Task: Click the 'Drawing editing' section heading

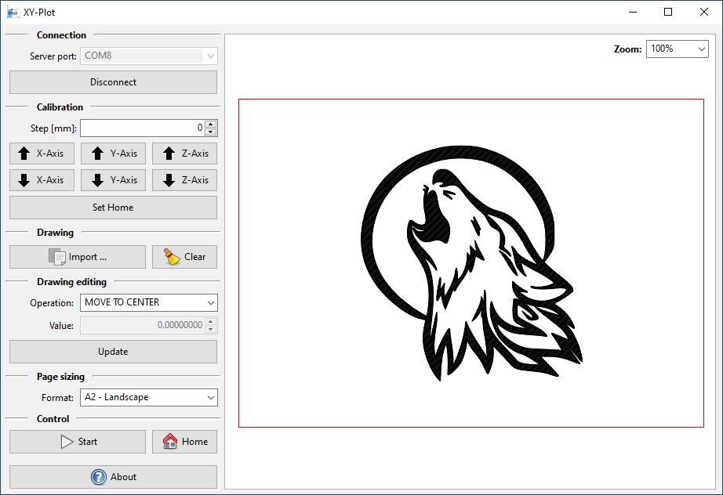Action: pos(71,282)
